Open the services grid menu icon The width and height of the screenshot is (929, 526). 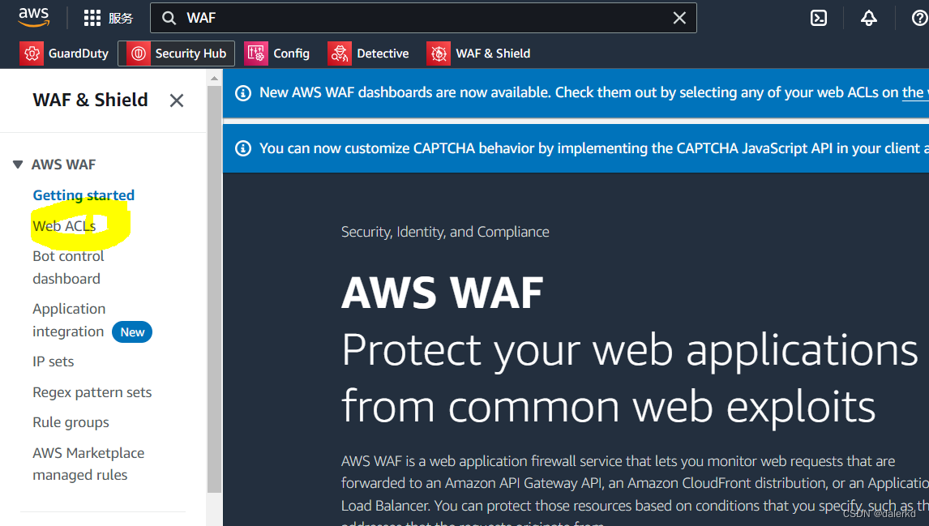point(92,18)
